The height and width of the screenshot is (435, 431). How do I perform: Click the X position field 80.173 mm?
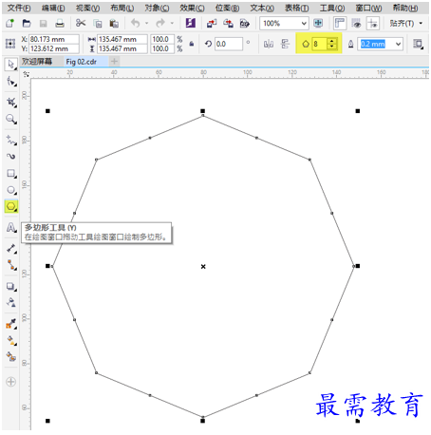point(54,39)
